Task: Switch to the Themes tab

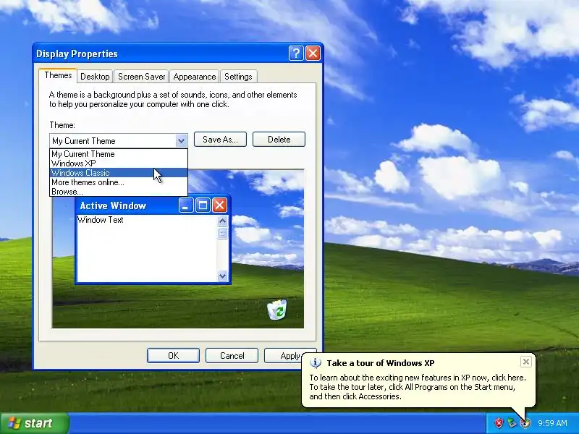Action: (x=58, y=76)
